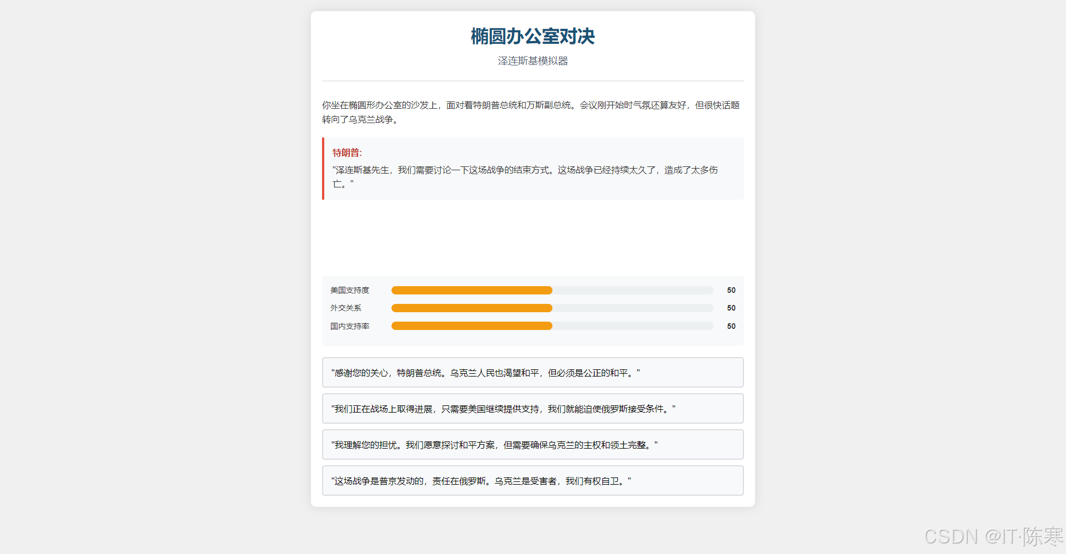Choose the reply starting "我理解您的担忧"
Viewport: 1066px width, 554px height.
click(x=532, y=445)
